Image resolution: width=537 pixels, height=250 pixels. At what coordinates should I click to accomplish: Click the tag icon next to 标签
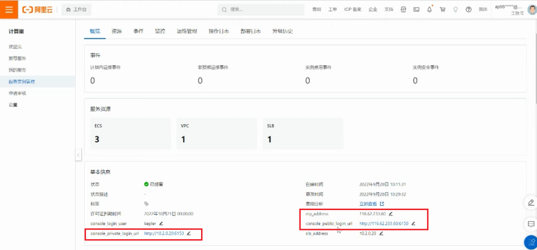click(x=147, y=204)
